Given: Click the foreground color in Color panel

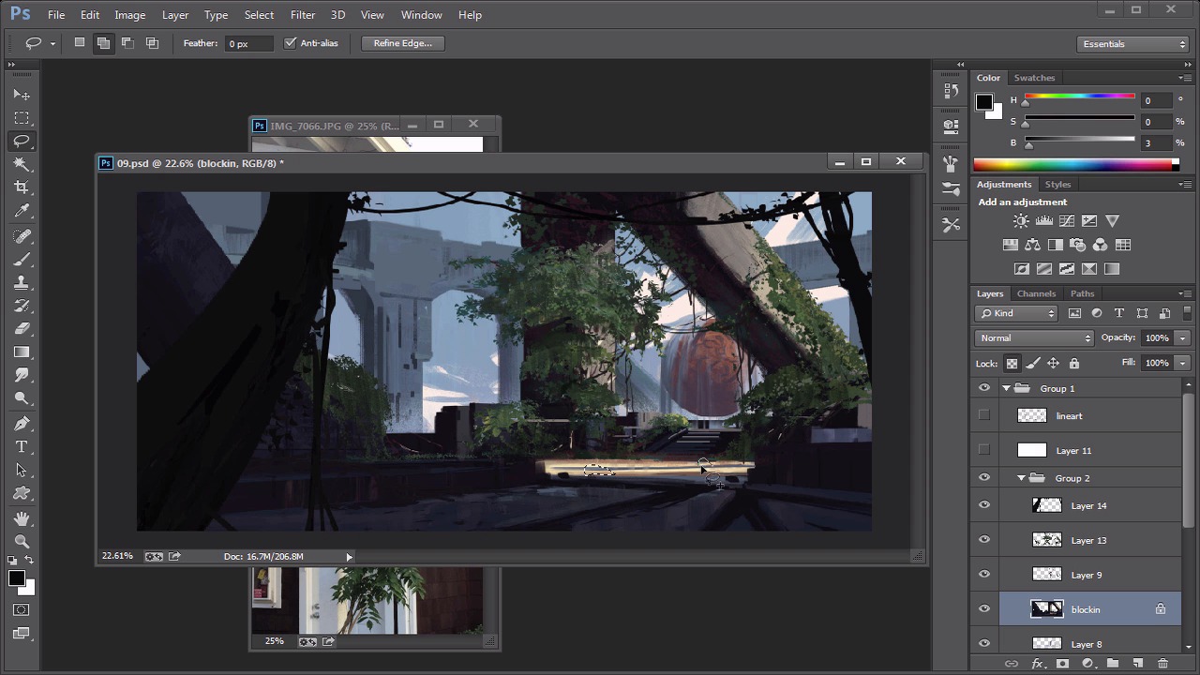Looking at the screenshot, I should pyautogui.click(x=984, y=102).
